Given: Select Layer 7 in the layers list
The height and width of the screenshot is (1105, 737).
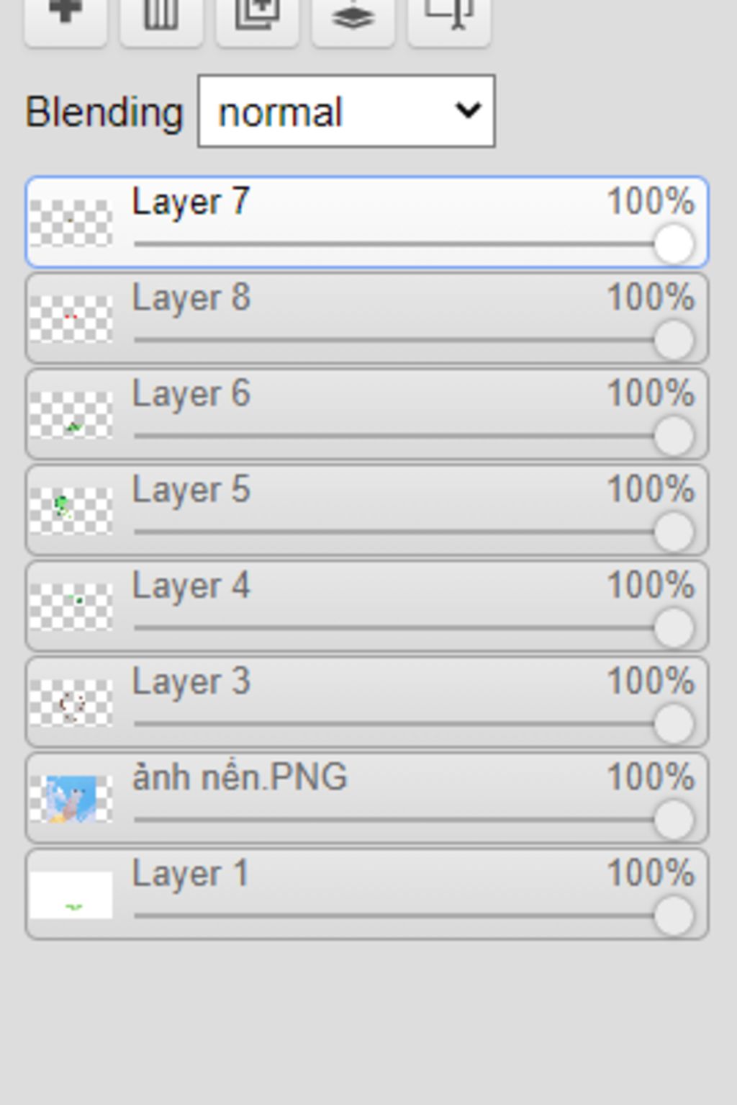Looking at the screenshot, I should coord(191,202).
